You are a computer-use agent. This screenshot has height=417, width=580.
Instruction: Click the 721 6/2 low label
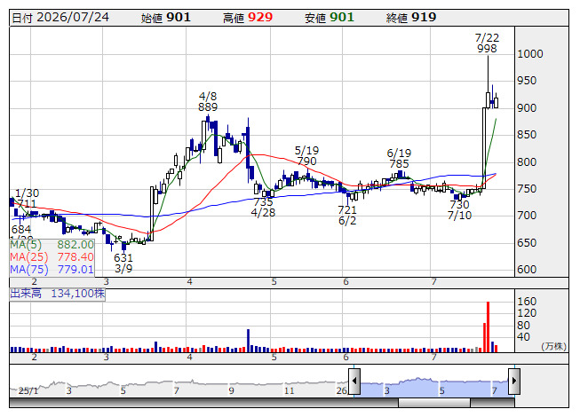click(x=347, y=216)
